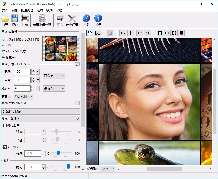Select the crop selection tool
The height and width of the screenshot is (179, 218).
click(98, 33)
